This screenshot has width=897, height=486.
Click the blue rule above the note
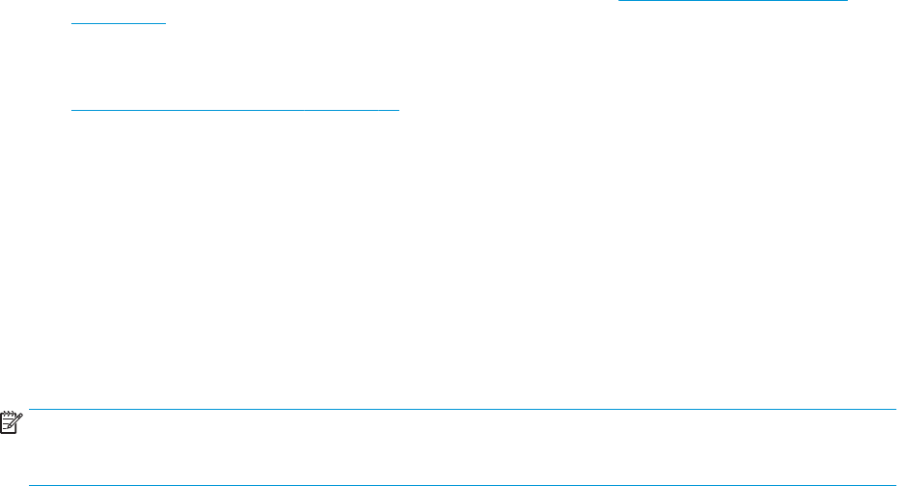coord(462,410)
